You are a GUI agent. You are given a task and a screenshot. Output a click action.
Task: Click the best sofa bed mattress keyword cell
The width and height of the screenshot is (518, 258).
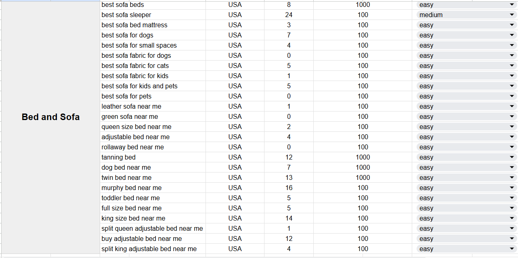[134, 25]
